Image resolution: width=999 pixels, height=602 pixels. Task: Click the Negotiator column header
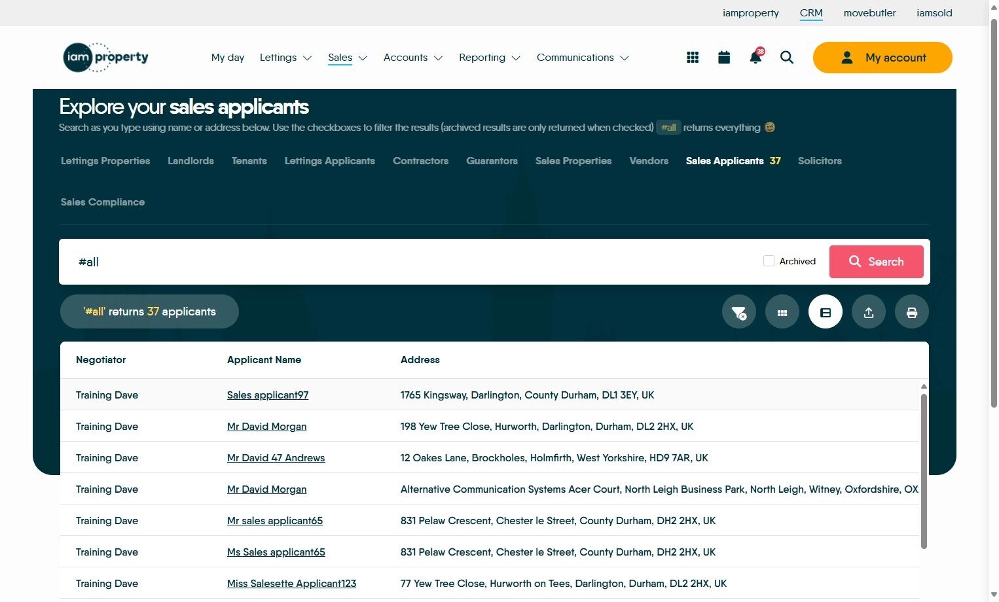point(101,360)
